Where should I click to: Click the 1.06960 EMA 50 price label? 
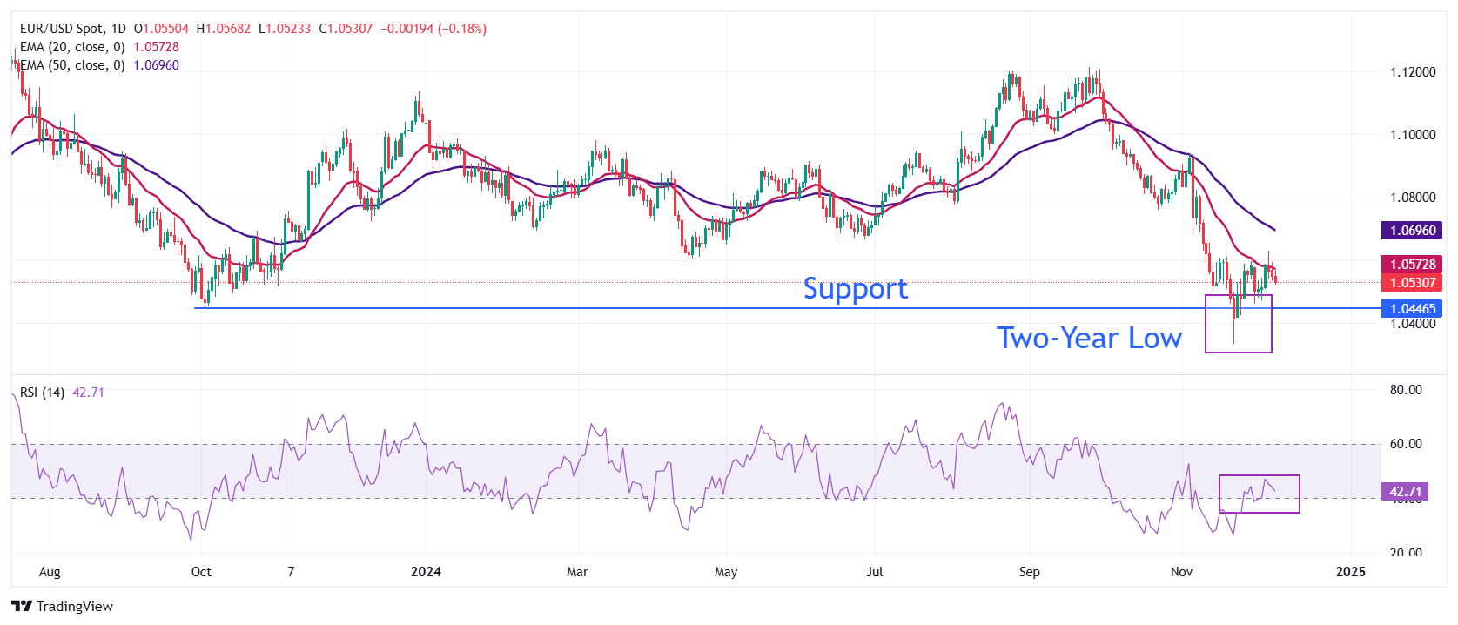point(1412,231)
